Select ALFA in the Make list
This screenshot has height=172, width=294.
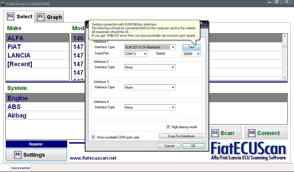coord(37,38)
